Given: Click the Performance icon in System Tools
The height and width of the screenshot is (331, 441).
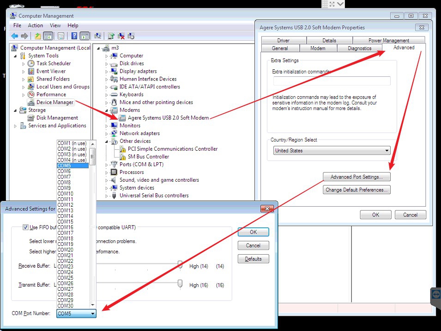Looking at the screenshot, I should coord(31,95).
